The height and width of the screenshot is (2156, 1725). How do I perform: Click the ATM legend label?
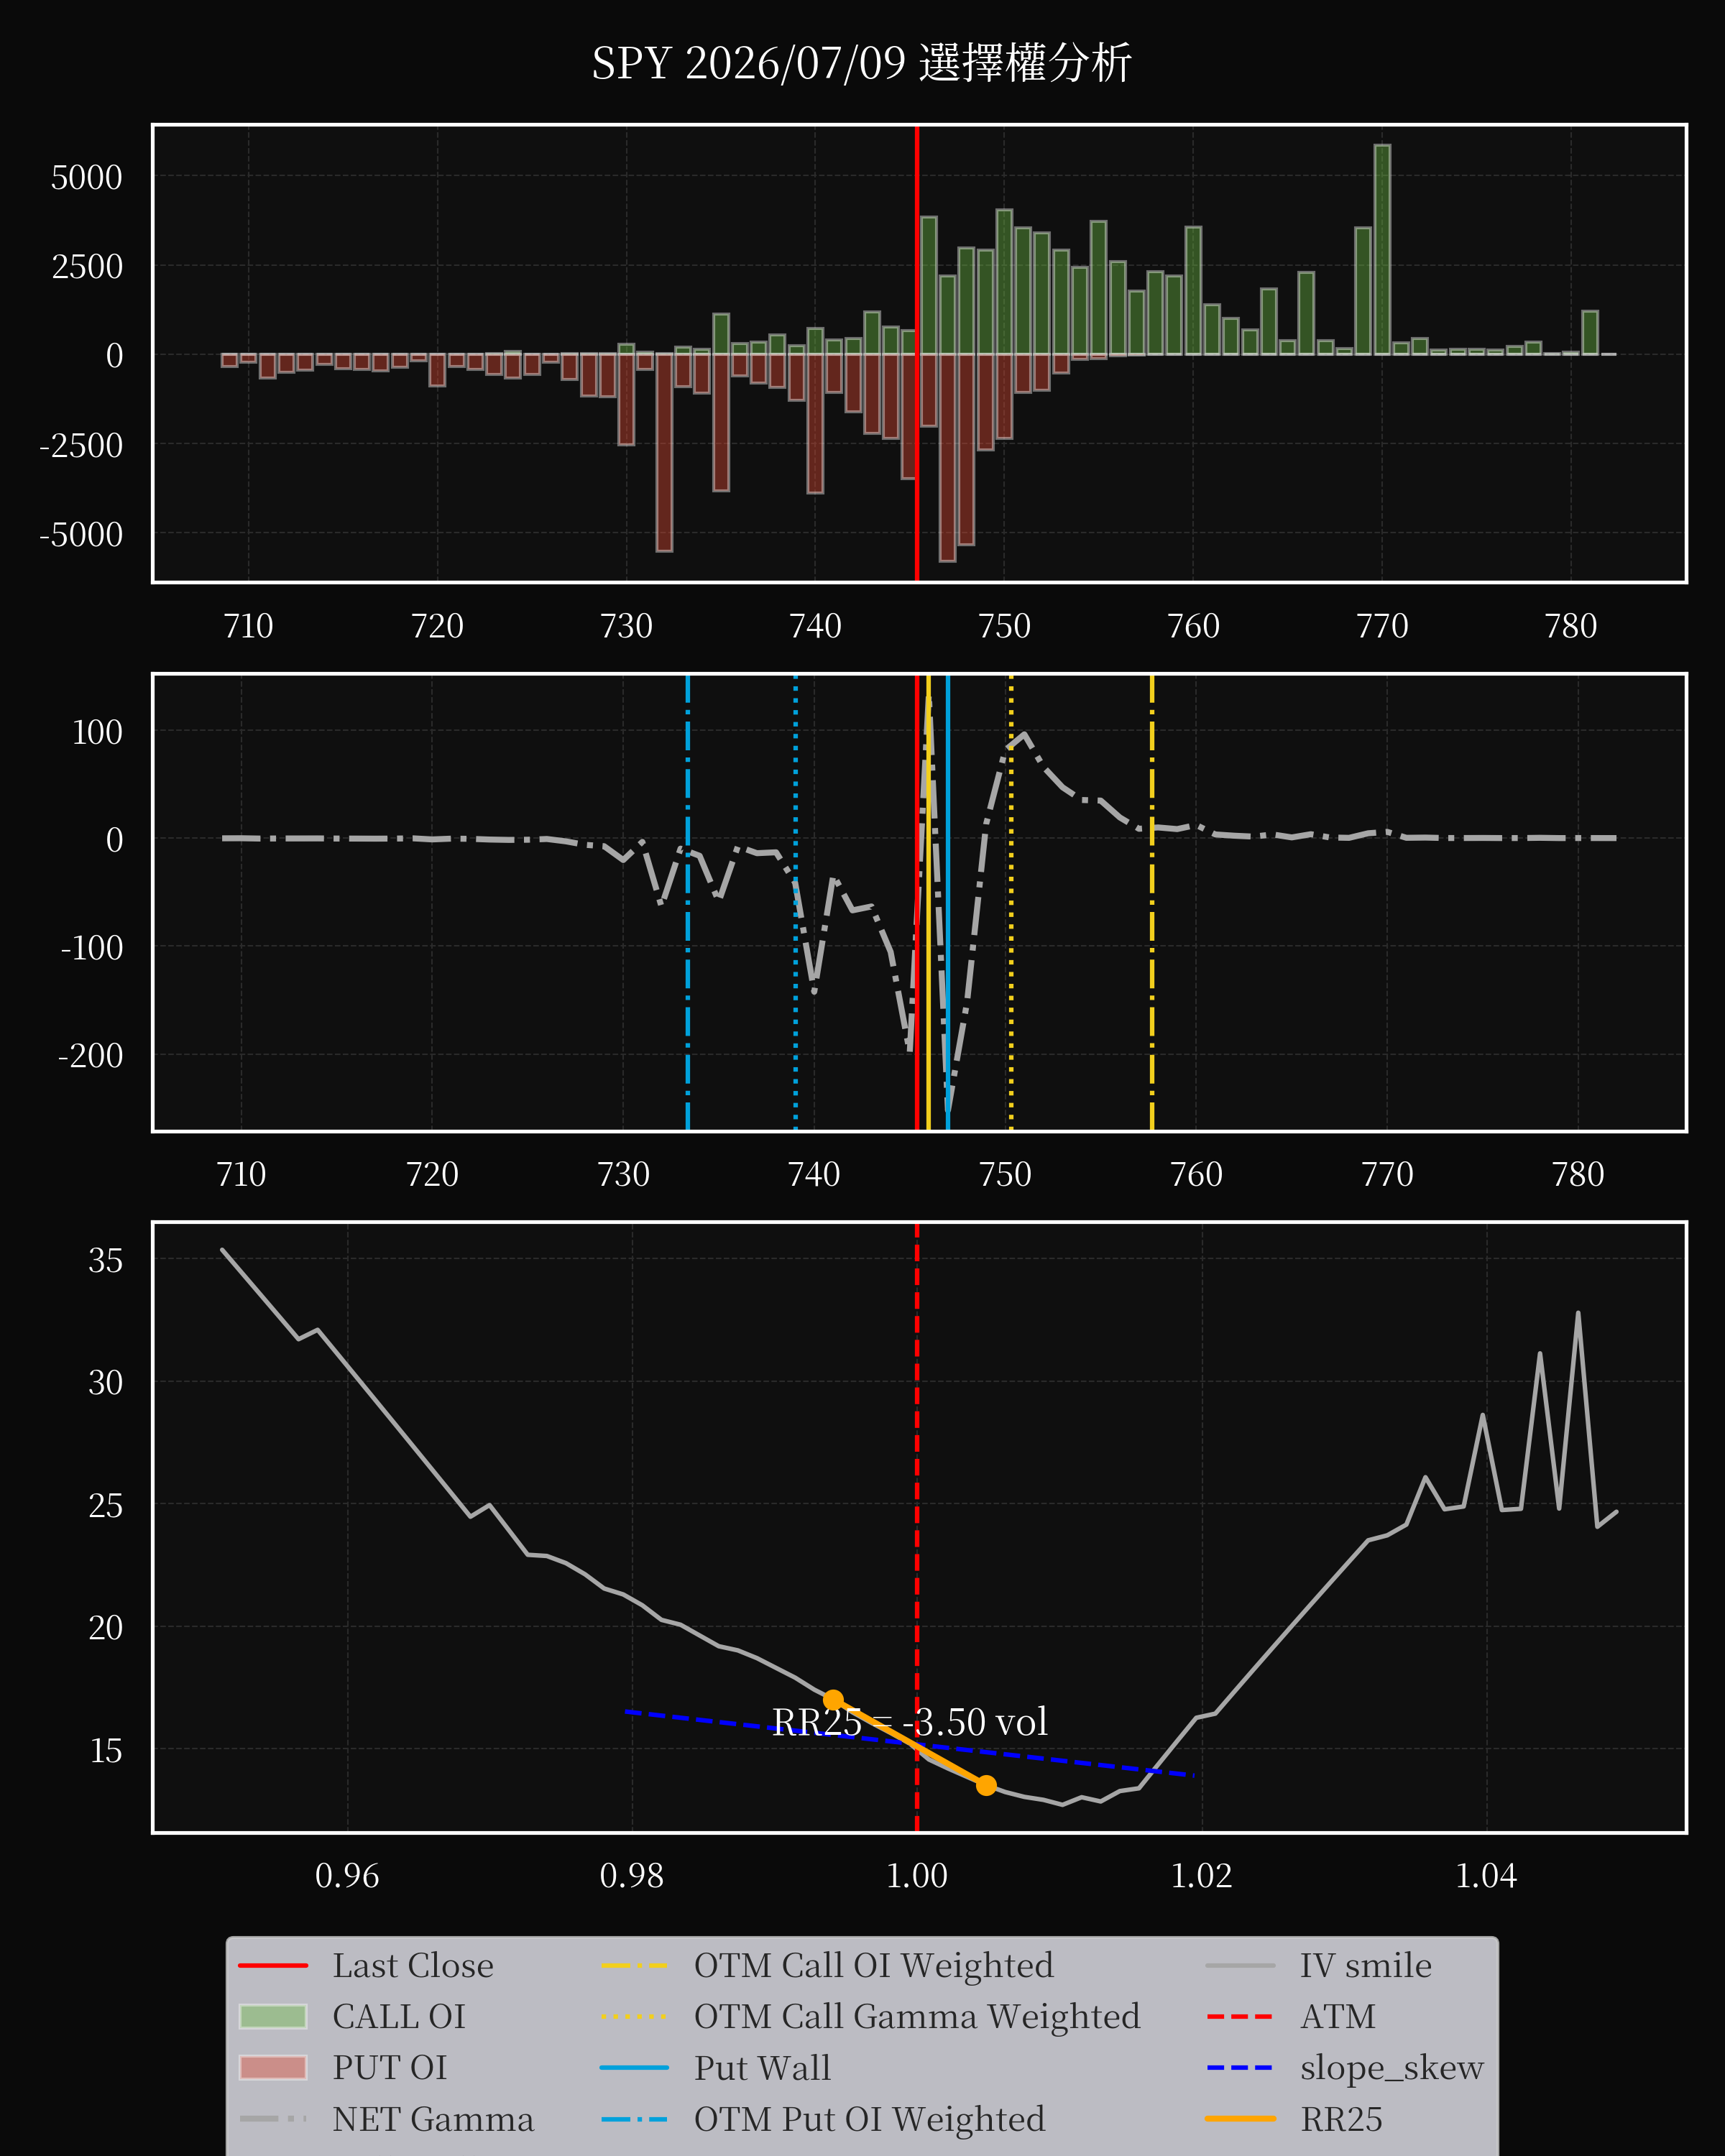[x=1338, y=2017]
